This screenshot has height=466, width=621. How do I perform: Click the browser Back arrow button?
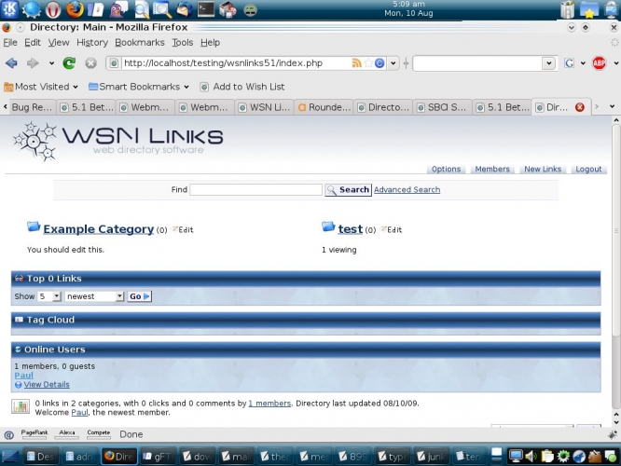(11, 63)
